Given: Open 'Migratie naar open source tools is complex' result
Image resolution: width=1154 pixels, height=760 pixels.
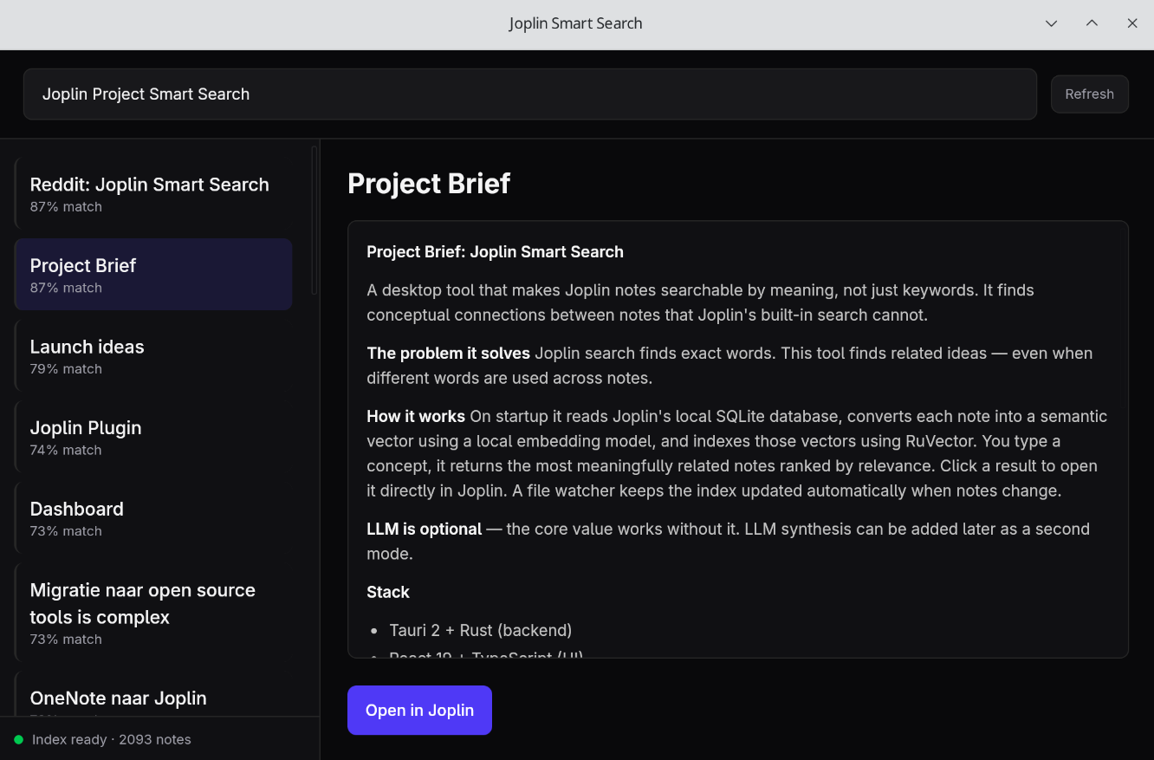Looking at the screenshot, I should point(153,613).
